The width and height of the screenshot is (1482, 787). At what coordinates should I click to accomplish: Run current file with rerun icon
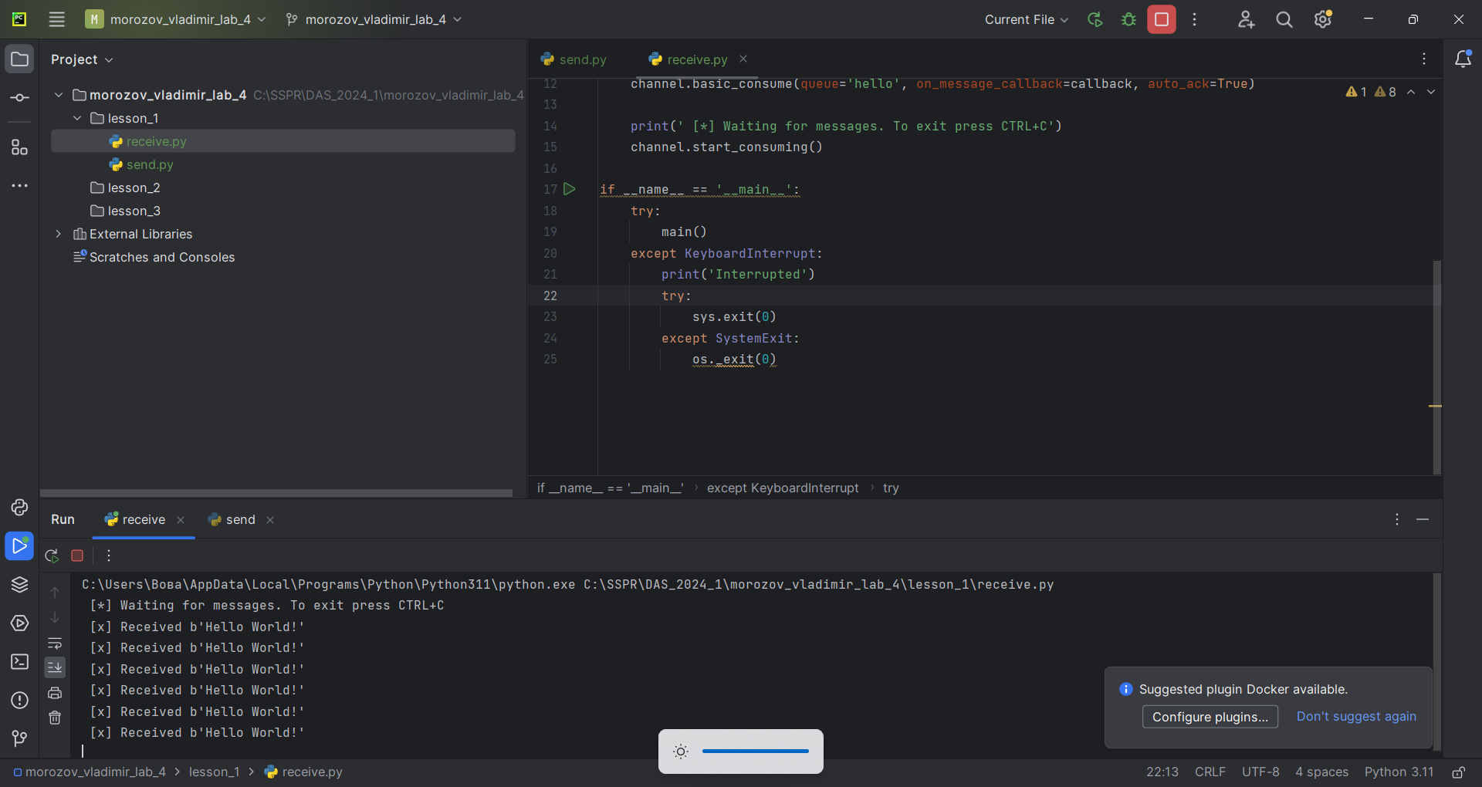pos(1095,19)
